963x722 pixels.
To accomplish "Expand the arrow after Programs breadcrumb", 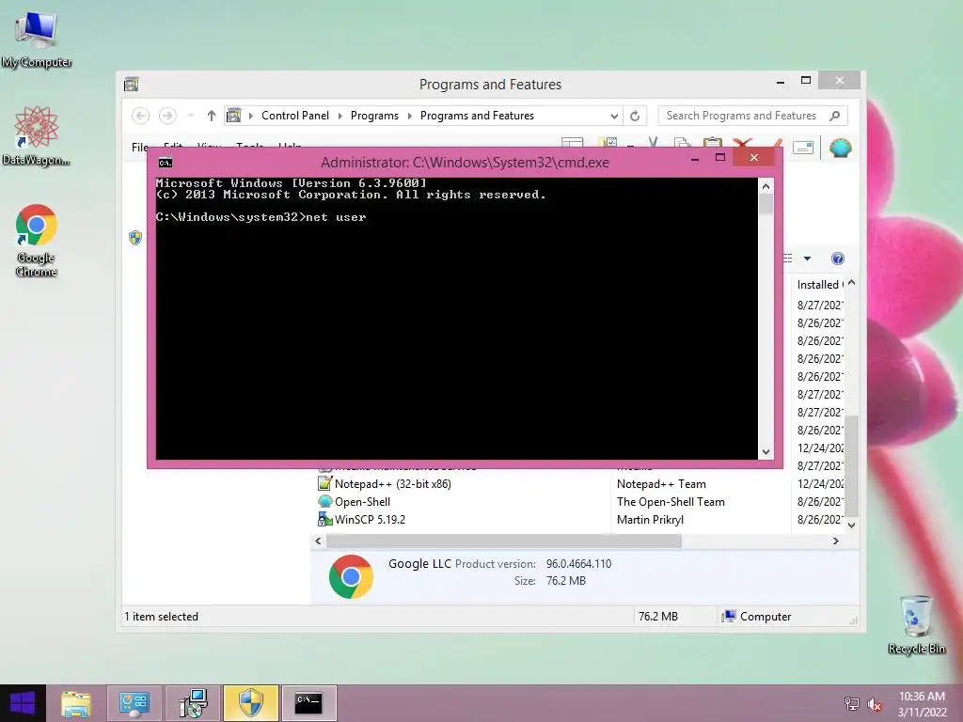I will point(410,116).
